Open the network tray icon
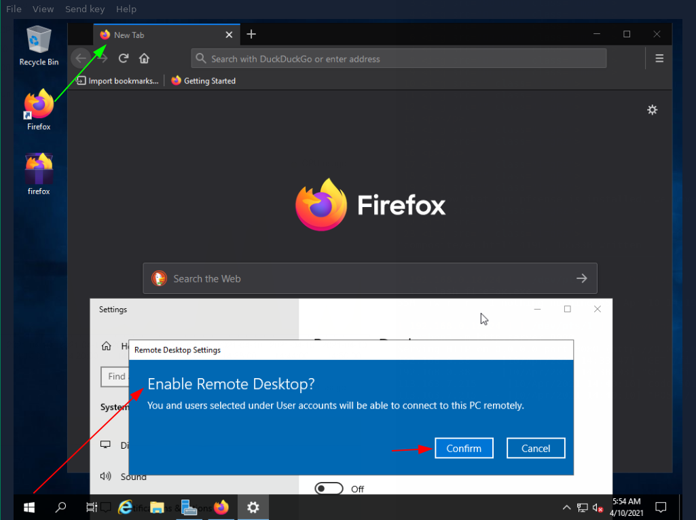Viewport: 696px width, 520px height. click(583, 507)
